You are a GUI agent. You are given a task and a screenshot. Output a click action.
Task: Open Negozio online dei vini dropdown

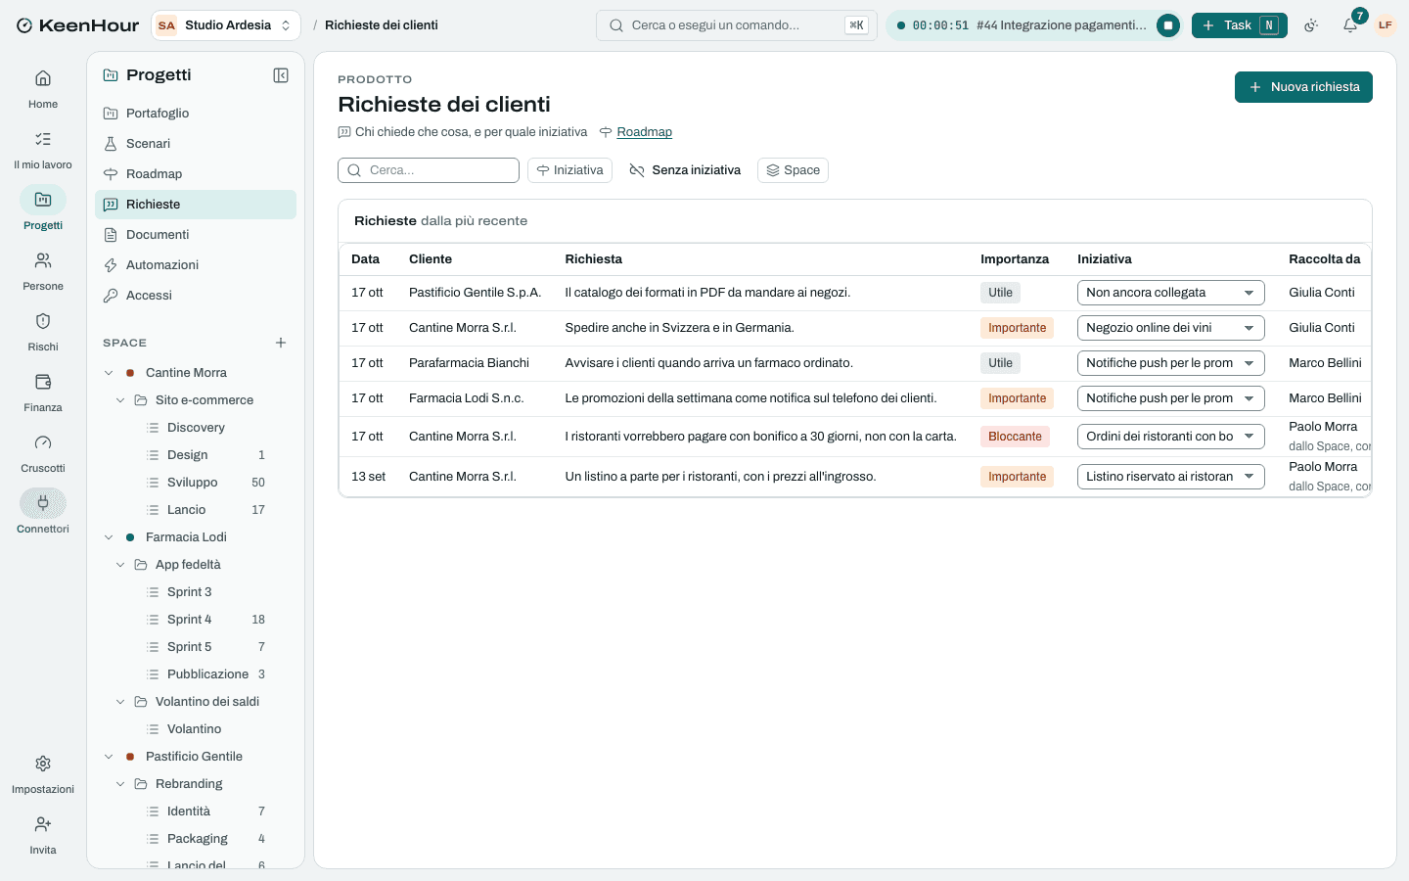click(1171, 328)
